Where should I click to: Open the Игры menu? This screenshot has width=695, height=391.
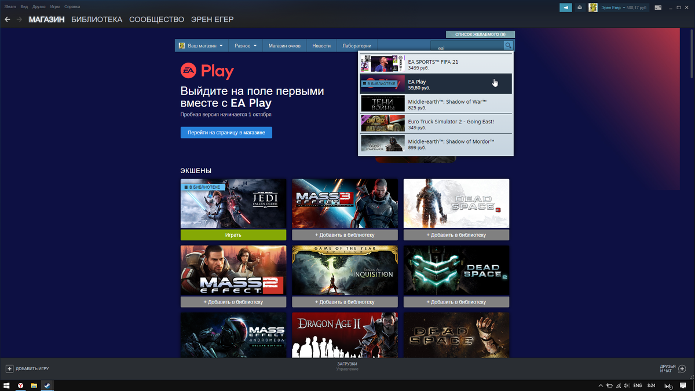pos(55,6)
